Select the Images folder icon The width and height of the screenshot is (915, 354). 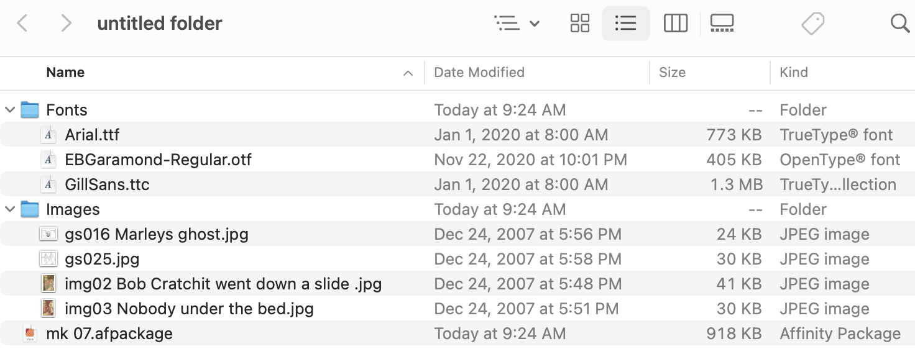tap(30, 209)
